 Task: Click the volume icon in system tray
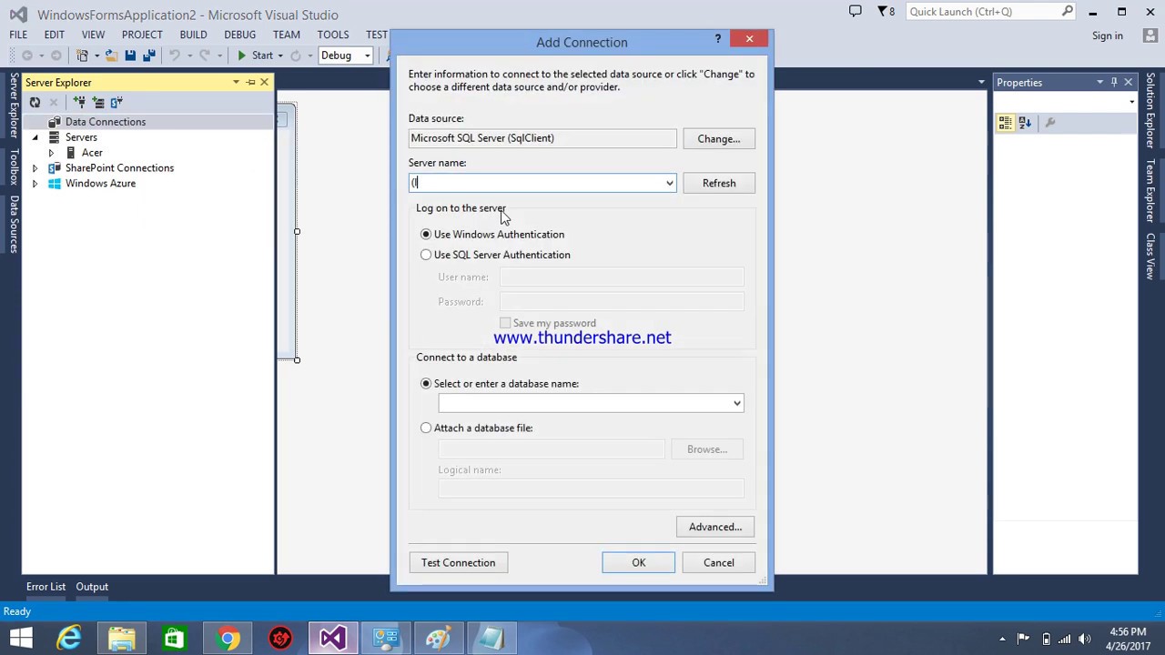point(1085,639)
